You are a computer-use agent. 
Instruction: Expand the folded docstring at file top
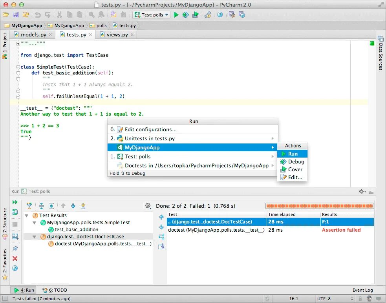(18, 44)
